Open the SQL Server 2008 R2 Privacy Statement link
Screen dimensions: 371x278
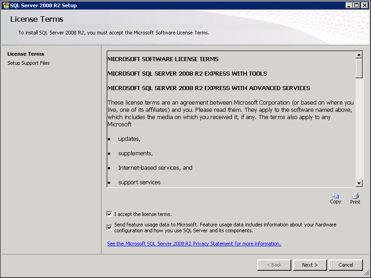coord(194,244)
